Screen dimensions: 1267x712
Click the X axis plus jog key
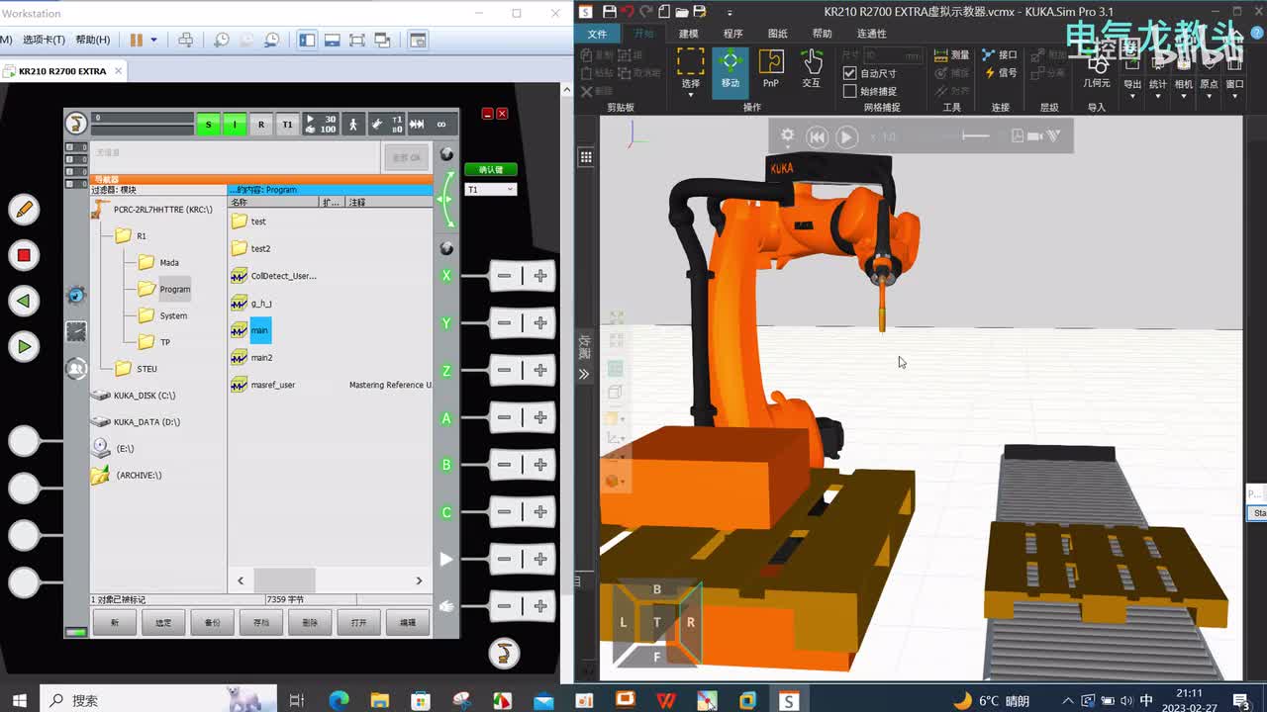pyautogui.click(x=540, y=276)
